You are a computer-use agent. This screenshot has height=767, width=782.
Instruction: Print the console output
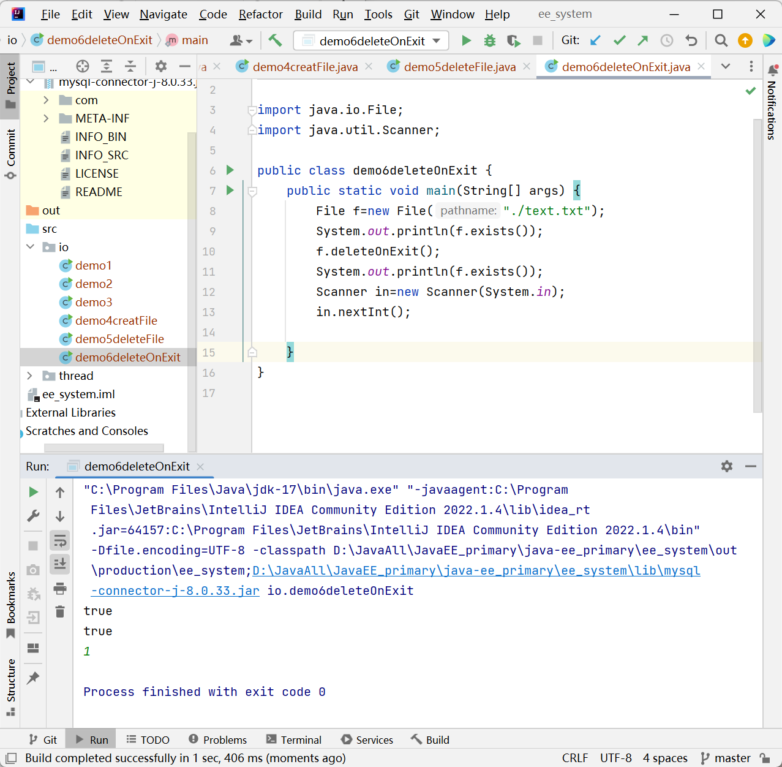[x=60, y=588]
